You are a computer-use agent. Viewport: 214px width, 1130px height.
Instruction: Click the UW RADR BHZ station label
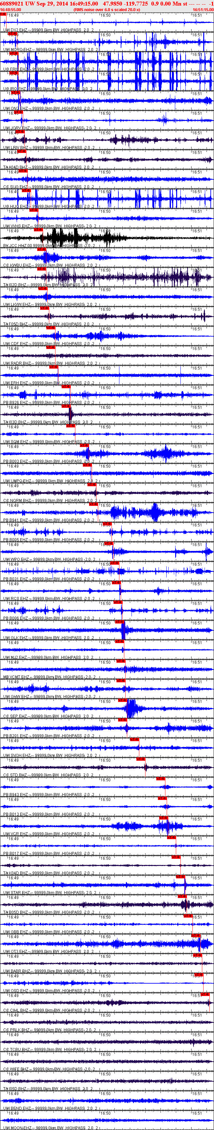click(50, 363)
